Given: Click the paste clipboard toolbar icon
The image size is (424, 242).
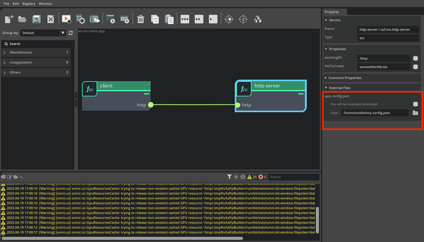Looking at the screenshot, I should tap(169, 19).
